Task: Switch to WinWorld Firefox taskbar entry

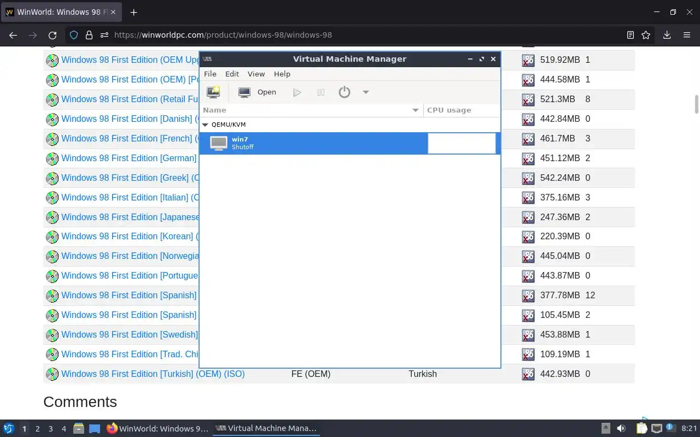Action: (157, 429)
